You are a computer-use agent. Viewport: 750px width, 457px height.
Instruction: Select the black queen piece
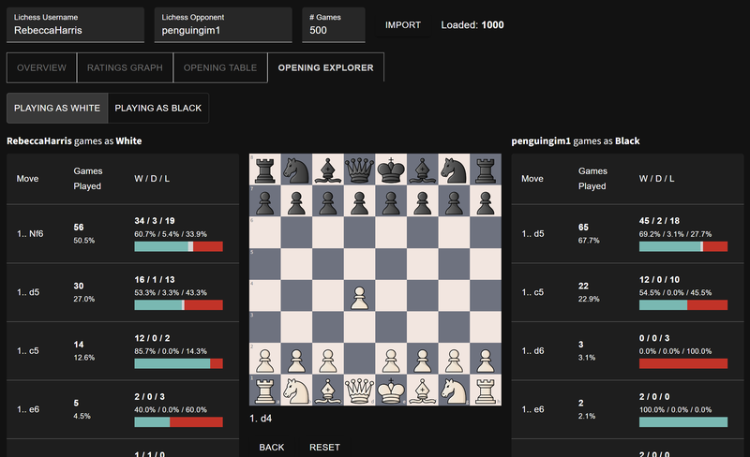click(x=359, y=170)
